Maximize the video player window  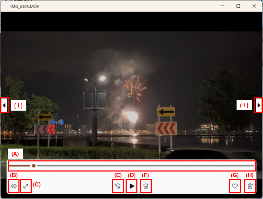pos(238,6)
